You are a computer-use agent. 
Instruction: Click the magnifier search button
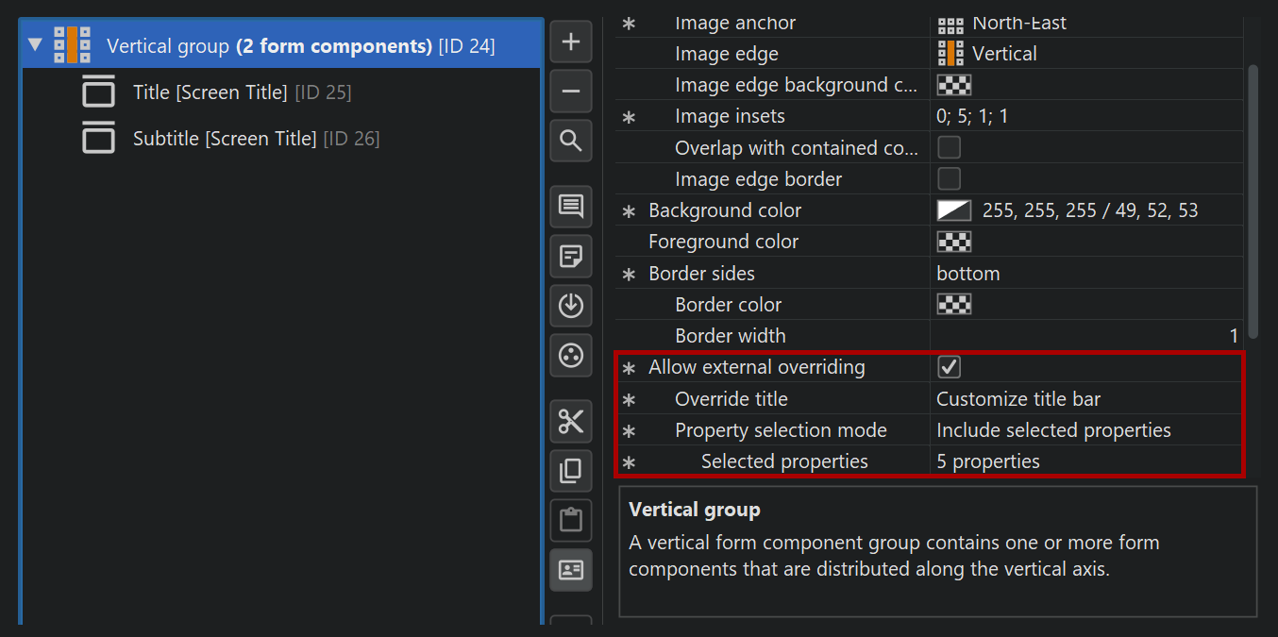point(571,141)
